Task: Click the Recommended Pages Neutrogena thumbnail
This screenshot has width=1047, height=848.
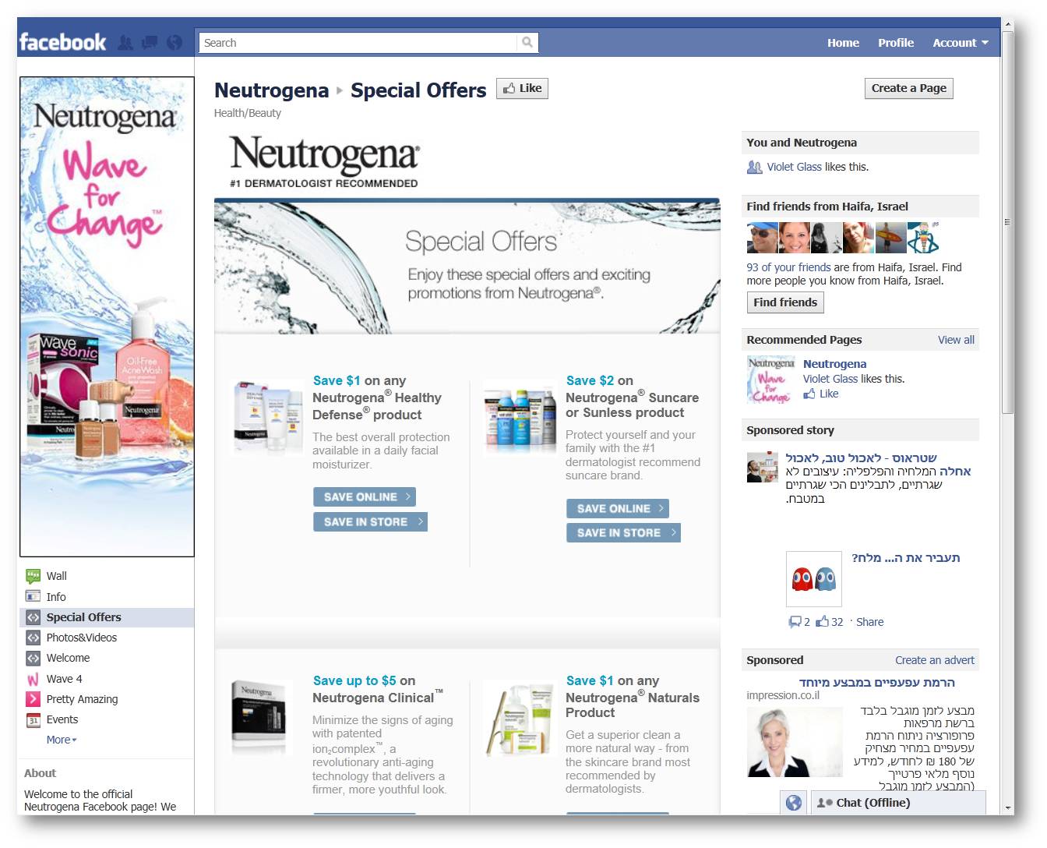Action: (771, 380)
